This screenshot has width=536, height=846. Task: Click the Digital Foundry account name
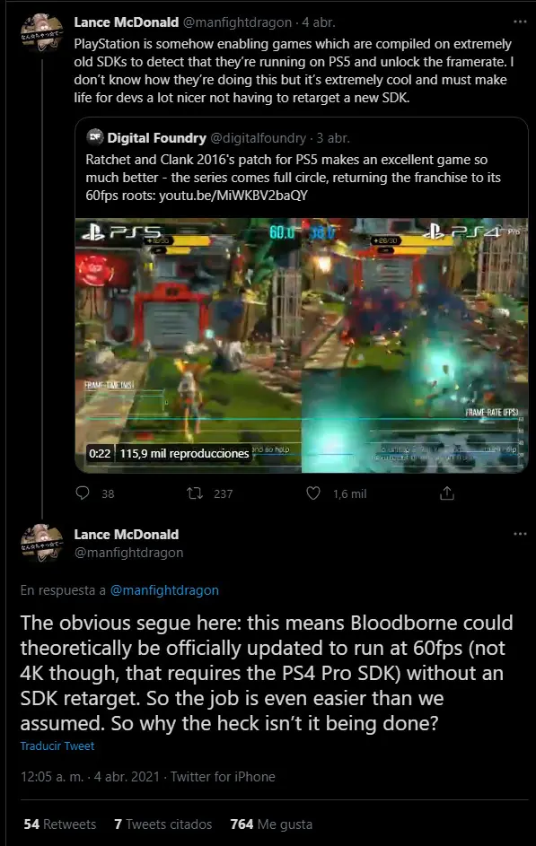point(156,138)
